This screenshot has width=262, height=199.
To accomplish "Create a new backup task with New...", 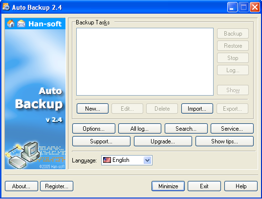I will [x=92, y=109].
